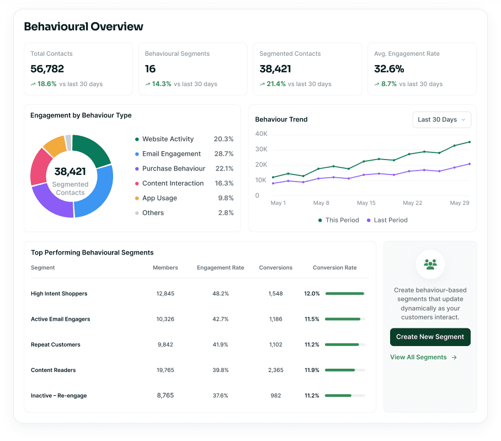
Task: Click the 12,845 members cell
Action: (x=165, y=294)
